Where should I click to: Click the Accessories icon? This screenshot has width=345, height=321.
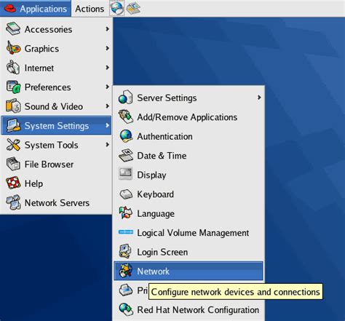tap(13, 29)
